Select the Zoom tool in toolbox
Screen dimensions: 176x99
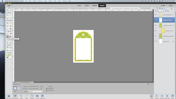click(x=8, y=10)
